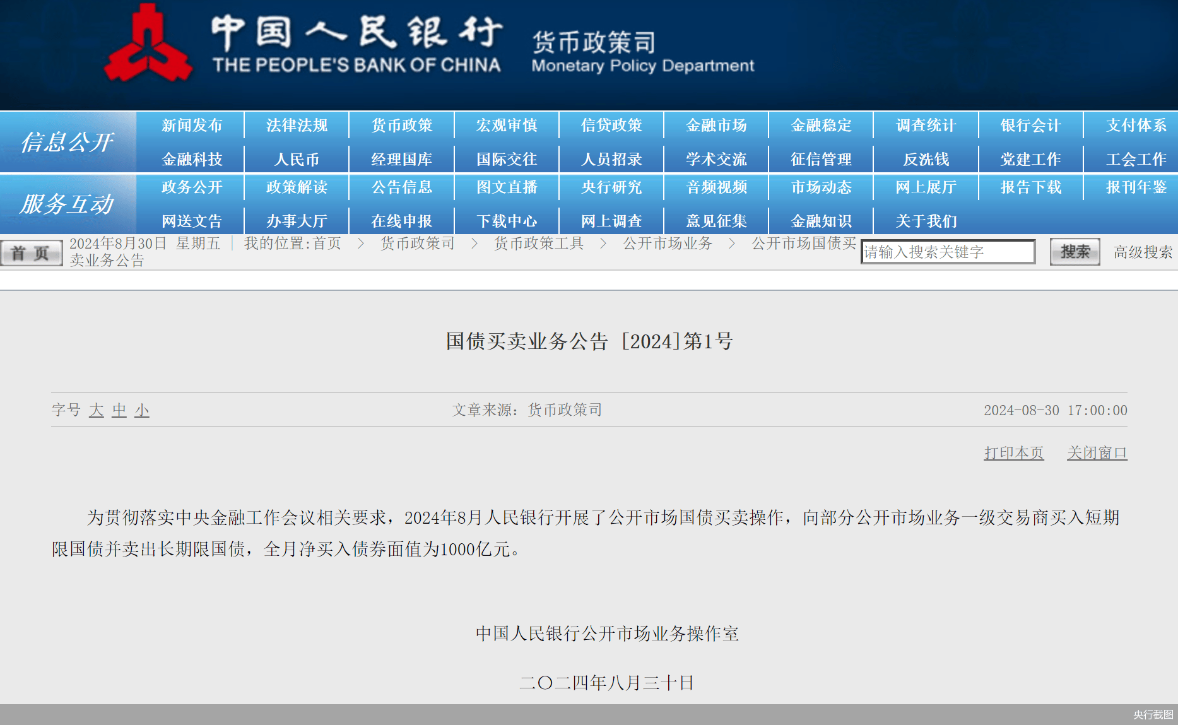Go to 支付体系 section
This screenshot has width=1178, height=725.
point(1136,126)
